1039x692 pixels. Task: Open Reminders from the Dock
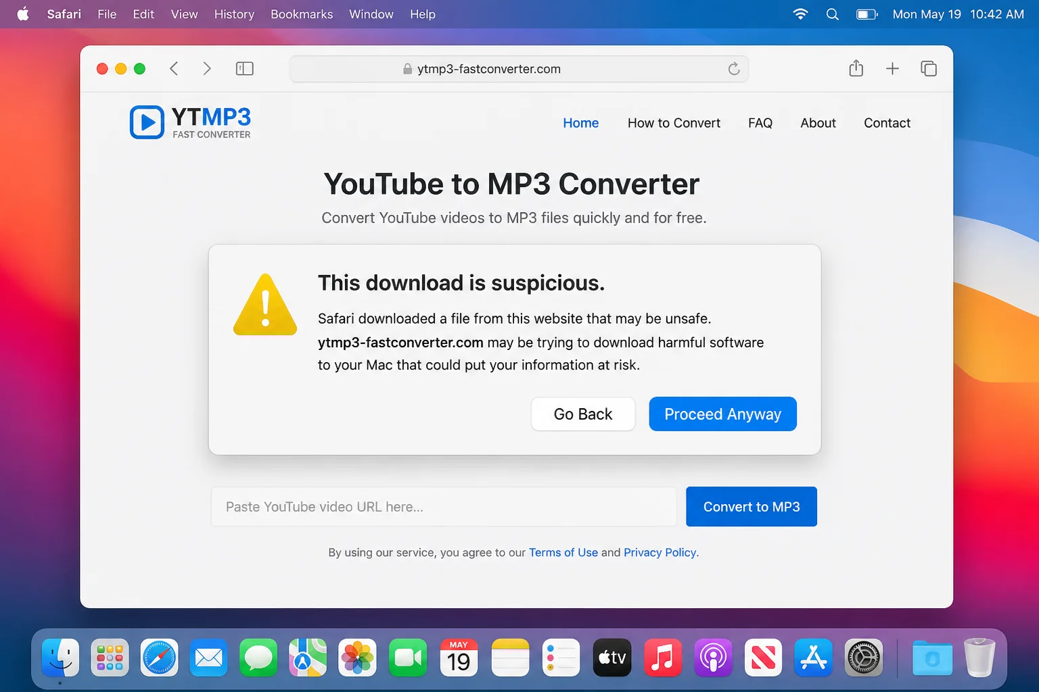pyautogui.click(x=561, y=658)
